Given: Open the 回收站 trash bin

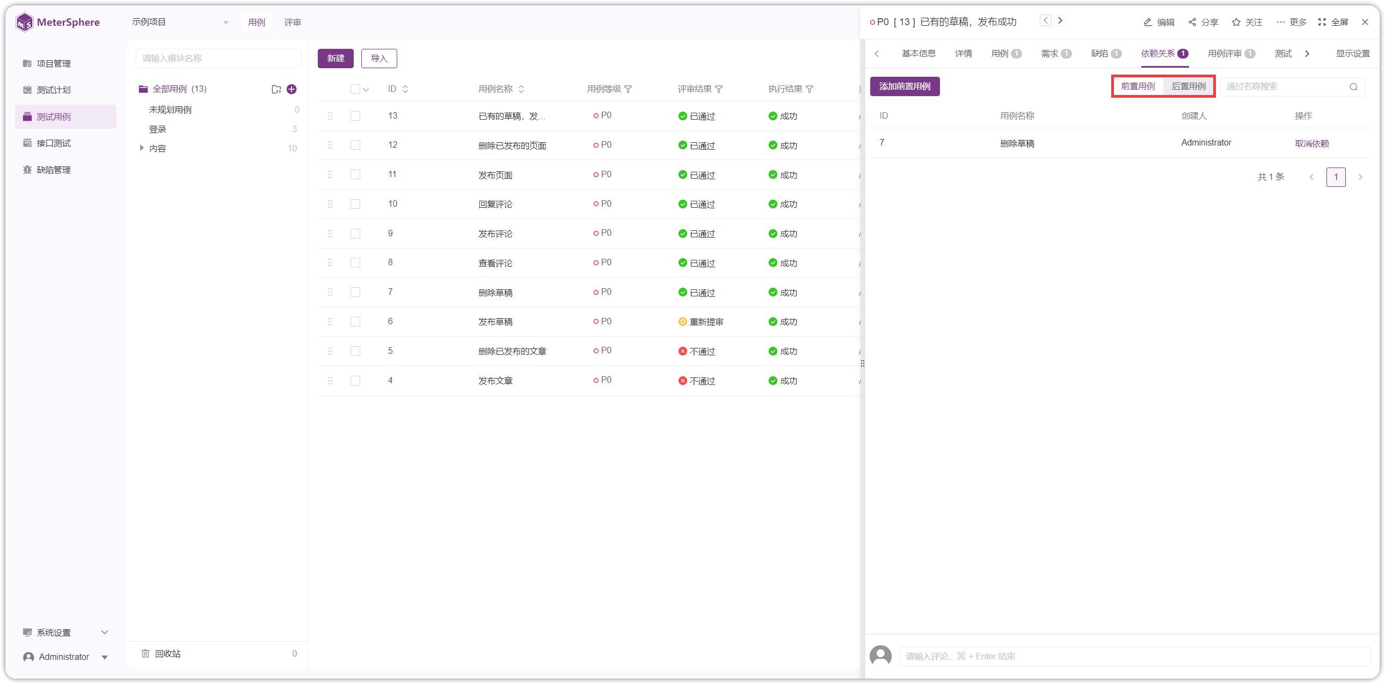Looking at the screenshot, I should (x=161, y=653).
